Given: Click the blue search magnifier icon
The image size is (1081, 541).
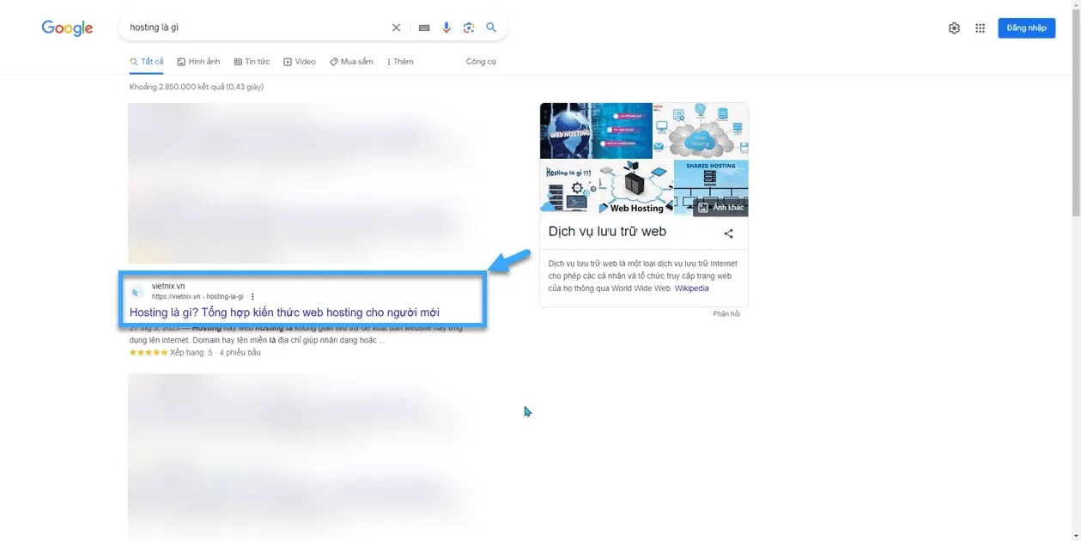Looking at the screenshot, I should pyautogui.click(x=491, y=27).
